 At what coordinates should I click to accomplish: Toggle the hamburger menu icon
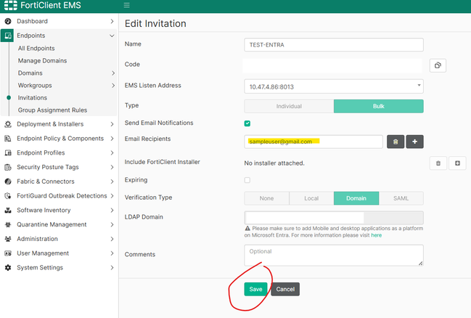click(x=127, y=5)
